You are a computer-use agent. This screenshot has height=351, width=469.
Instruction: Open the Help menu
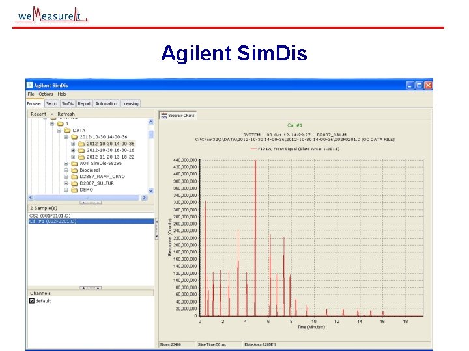coord(62,94)
